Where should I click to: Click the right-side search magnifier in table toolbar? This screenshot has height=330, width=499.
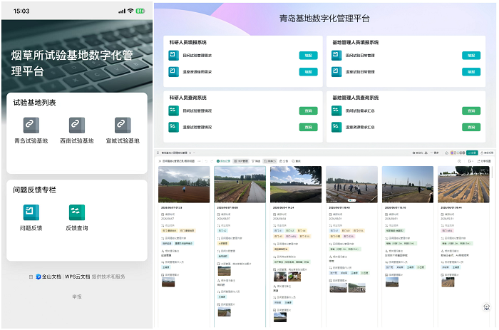click(459, 161)
